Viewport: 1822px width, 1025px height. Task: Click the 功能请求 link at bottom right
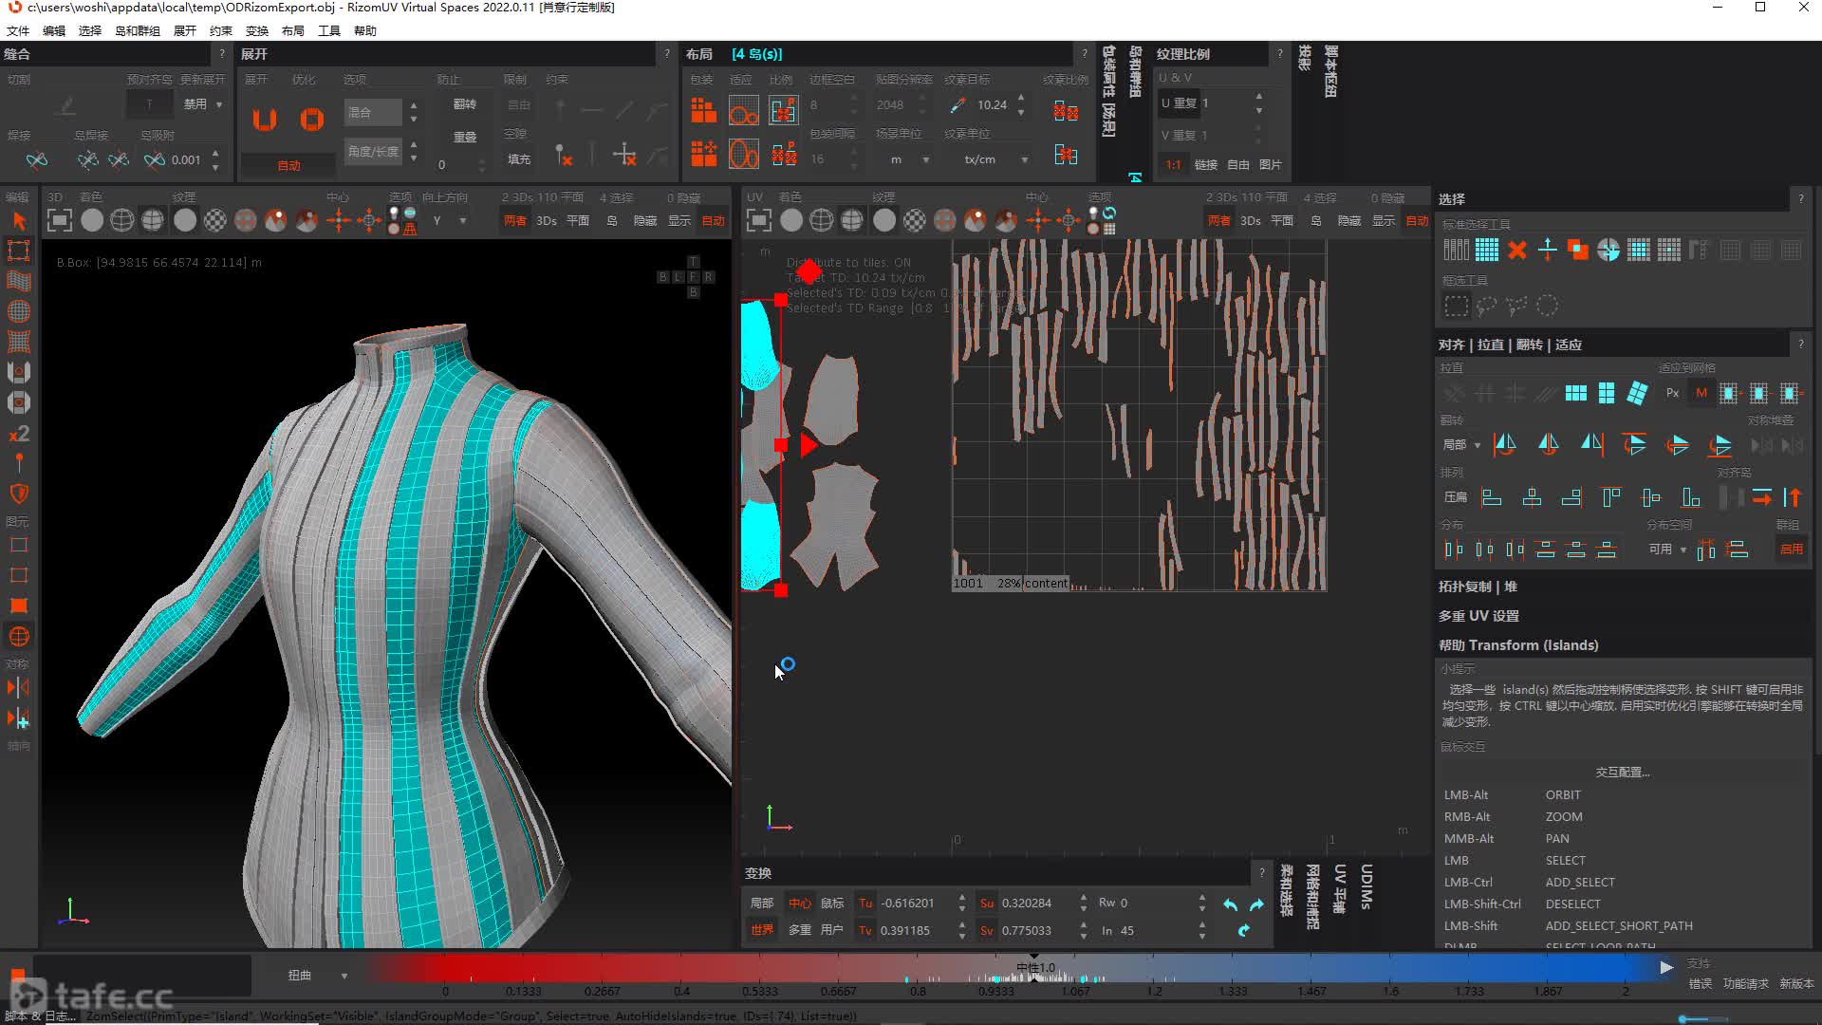(1746, 984)
